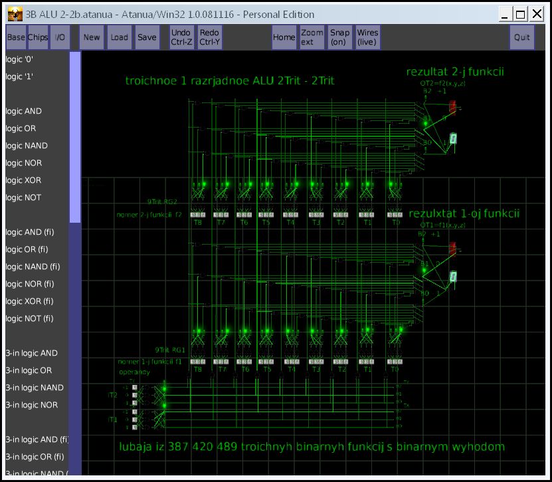Go to Home view
The height and width of the screenshot is (482, 552).
[x=284, y=37]
